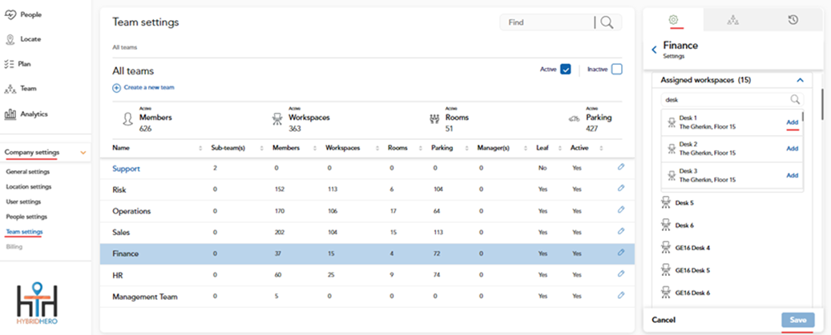
Task: Open People settings
Action: (26, 217)
